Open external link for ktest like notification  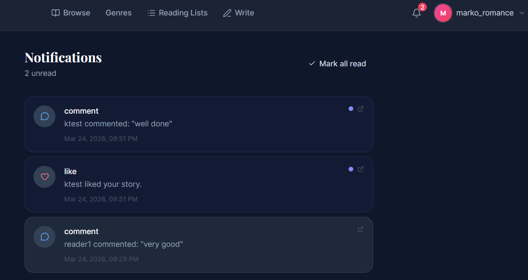(360, 169)
